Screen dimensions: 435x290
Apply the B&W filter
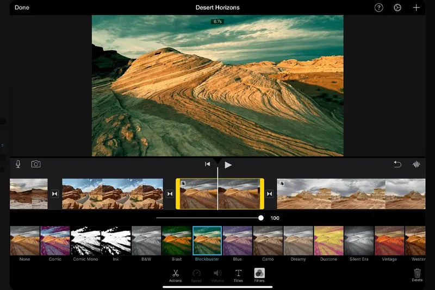click(x=146, y=241)
